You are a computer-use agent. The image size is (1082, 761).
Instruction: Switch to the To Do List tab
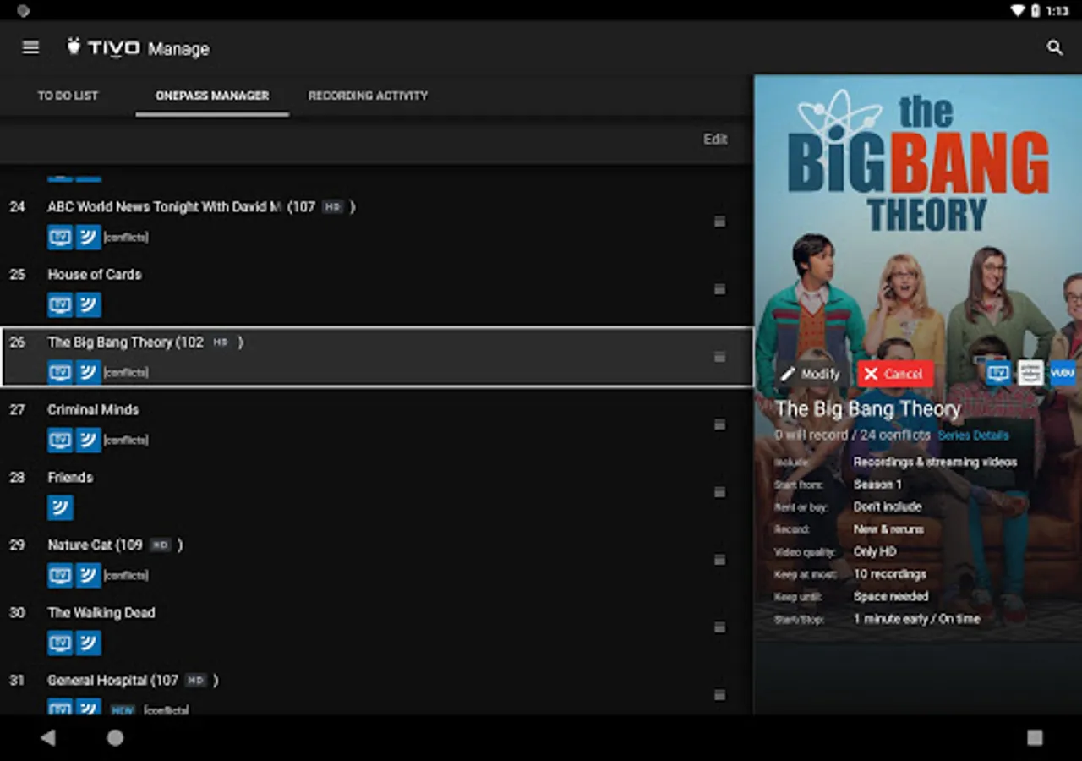pos(68,96)
